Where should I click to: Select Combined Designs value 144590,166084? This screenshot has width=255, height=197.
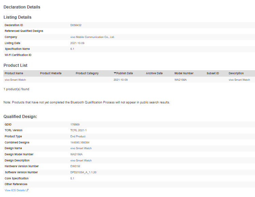80,142
